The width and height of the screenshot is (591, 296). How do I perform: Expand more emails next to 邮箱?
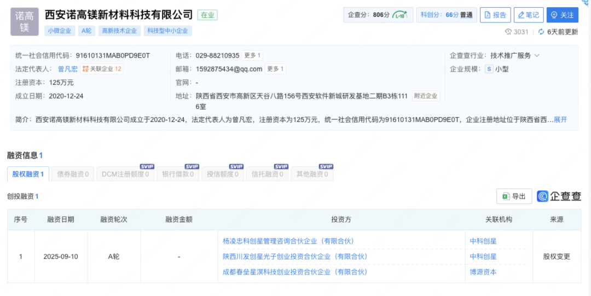[275, 69]
